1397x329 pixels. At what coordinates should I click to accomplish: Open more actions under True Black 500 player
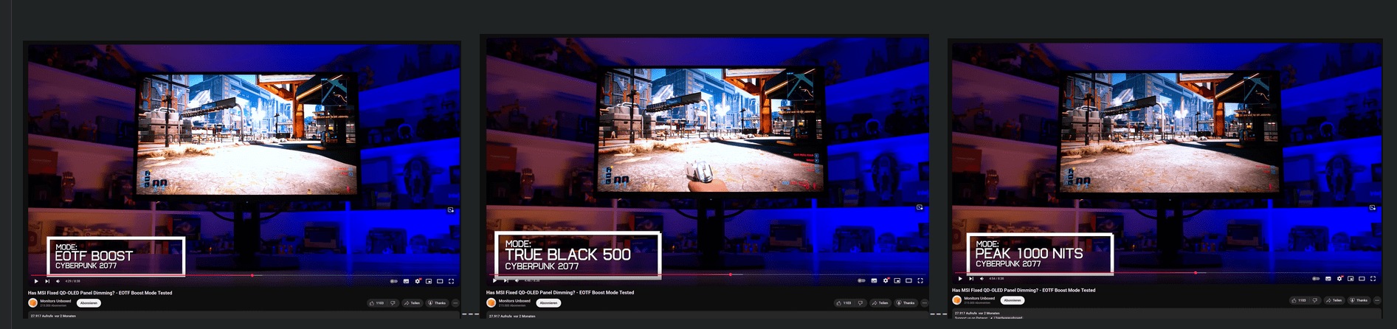[925, 303]
